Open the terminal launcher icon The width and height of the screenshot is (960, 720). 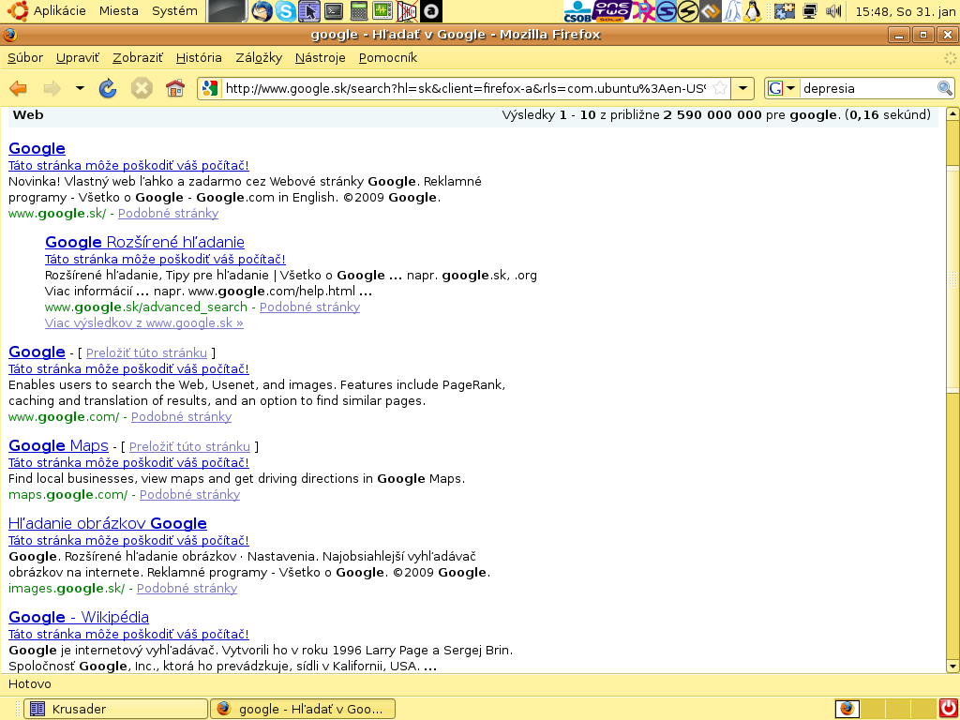[334, 11]
